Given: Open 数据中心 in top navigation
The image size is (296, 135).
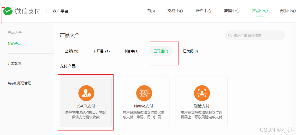Looking at the screenshot, I should tap(288, 11).
